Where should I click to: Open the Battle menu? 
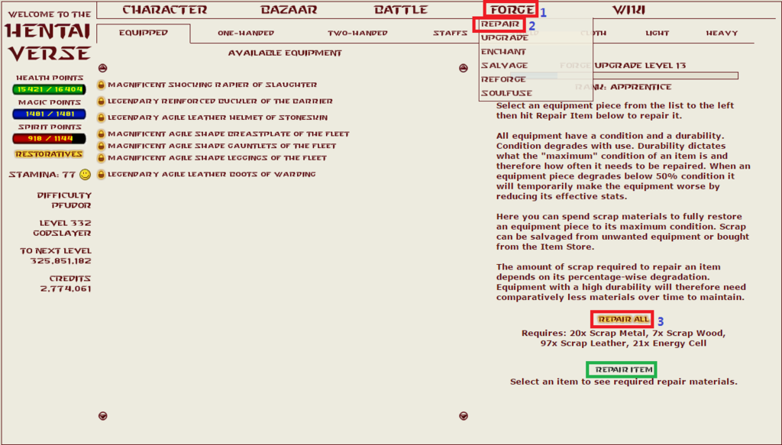click(401, 10)
